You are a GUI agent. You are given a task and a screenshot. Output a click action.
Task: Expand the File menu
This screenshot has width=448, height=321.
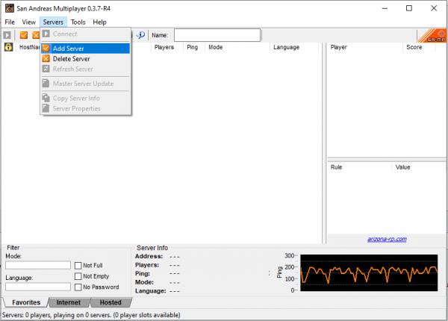click(x=10, y=22)
